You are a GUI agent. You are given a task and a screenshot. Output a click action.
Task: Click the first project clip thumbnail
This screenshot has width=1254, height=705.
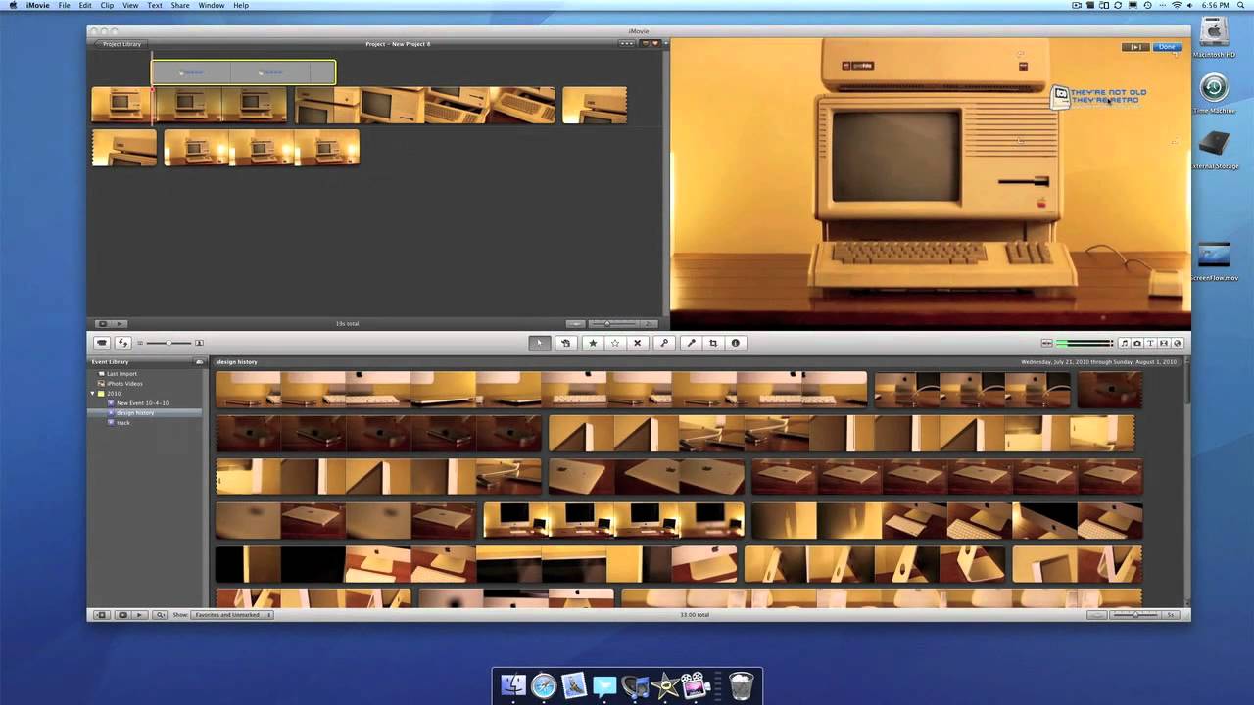tap(121, 105)
